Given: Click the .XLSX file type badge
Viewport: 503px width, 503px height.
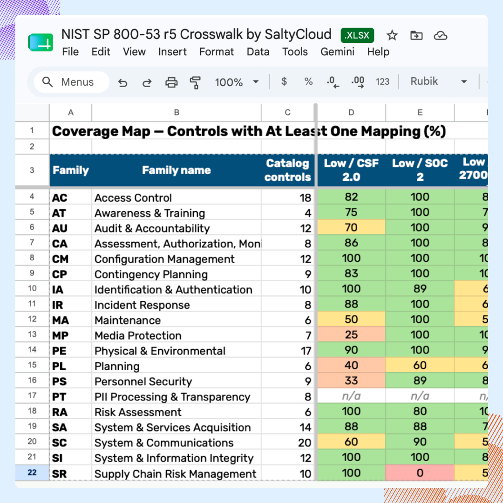Looking at the screenshot, I should pos(357,35).
